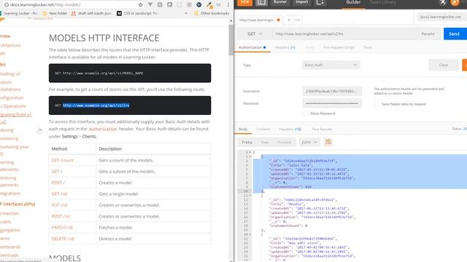Click the Password input field
This screenshot has height=262, width=467.
pyautogui.click(x=332, y=103)
